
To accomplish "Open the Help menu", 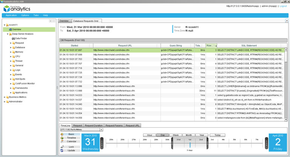I will click(46, 15).
